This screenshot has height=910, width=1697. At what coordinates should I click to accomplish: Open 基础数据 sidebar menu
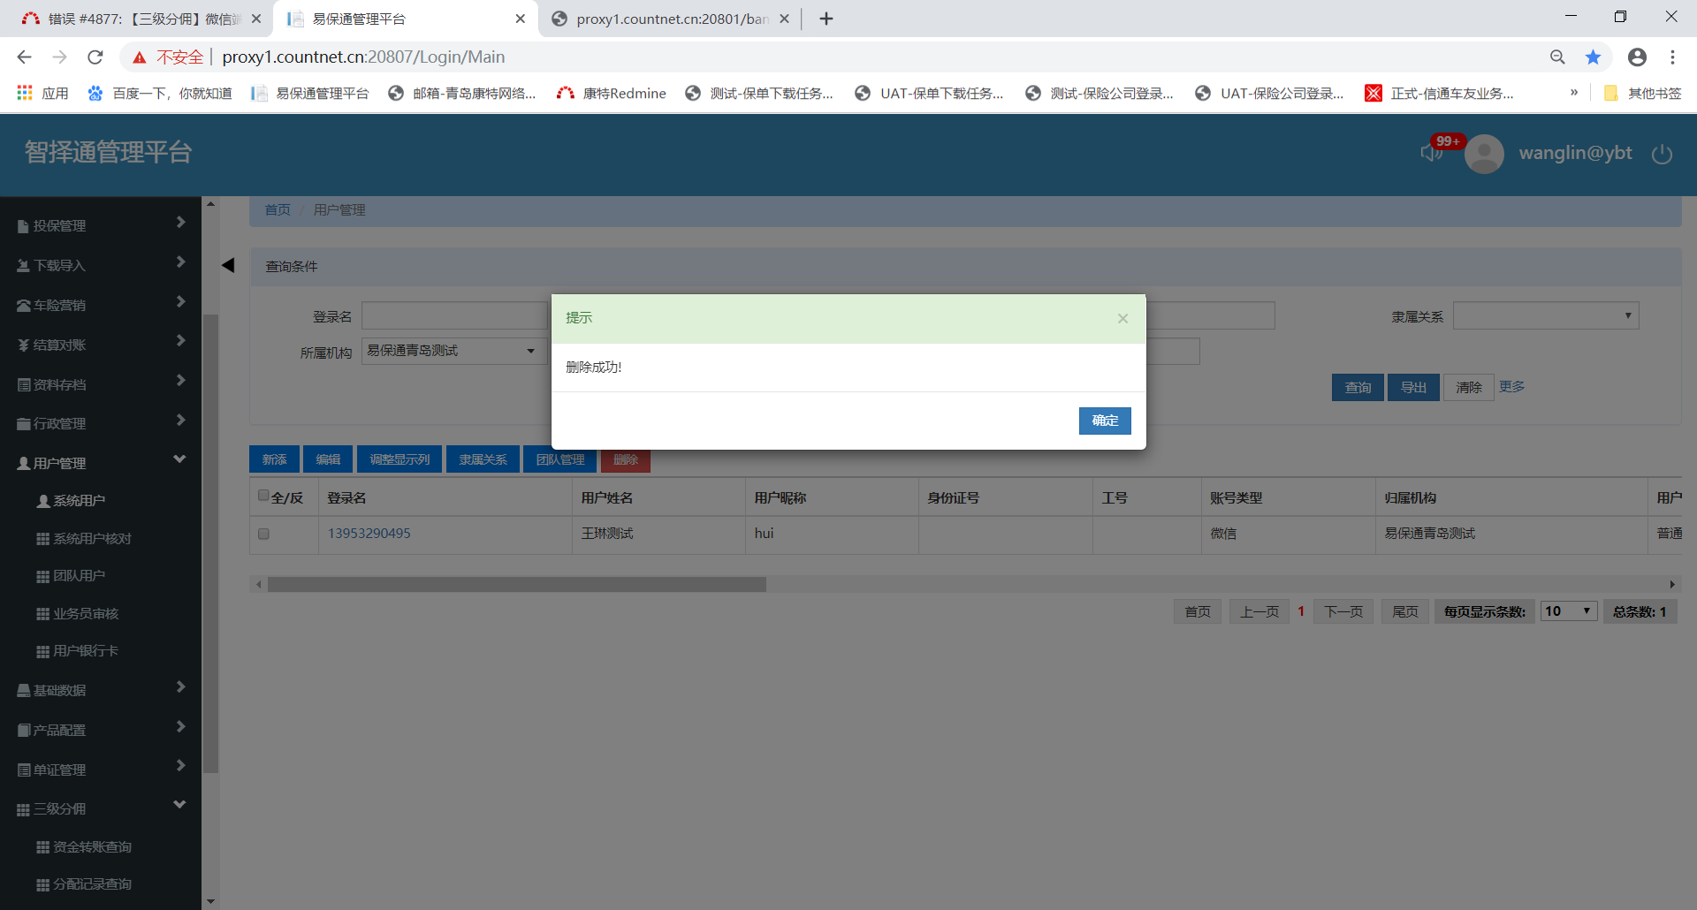pos(101,690)
